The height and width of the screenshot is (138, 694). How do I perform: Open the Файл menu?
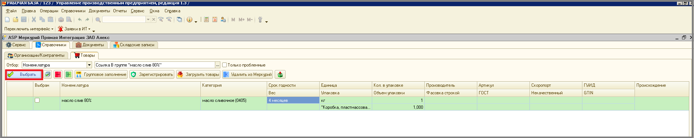tap(11, 11)
